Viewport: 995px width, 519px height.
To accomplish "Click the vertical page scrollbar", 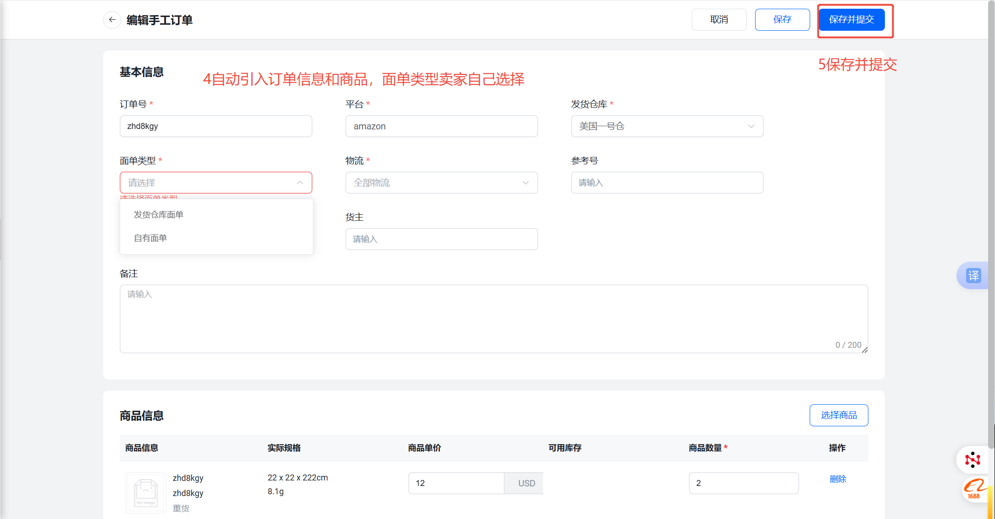I will [991, 225].
